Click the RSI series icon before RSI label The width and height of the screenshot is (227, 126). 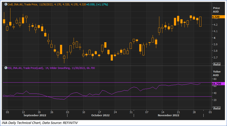[x=6, y=68]
